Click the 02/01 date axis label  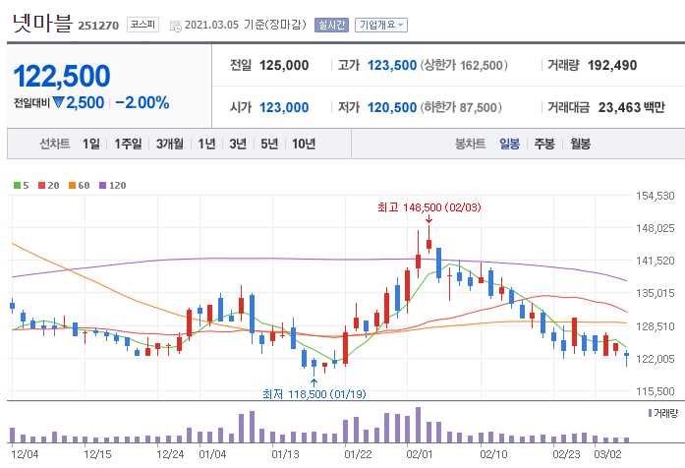[420, 454]
